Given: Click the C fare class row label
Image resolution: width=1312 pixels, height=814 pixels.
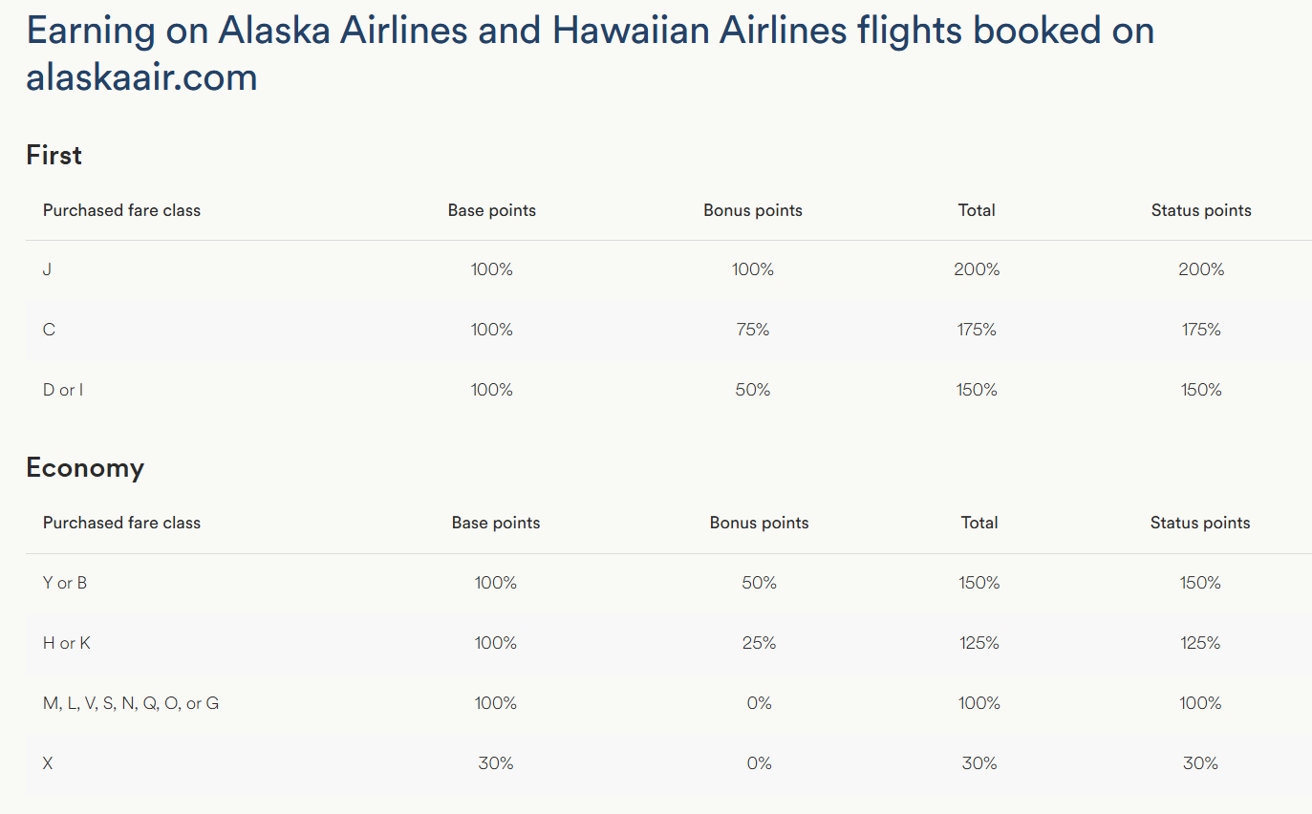Looking at the screenshot, I should click(49, 330).
